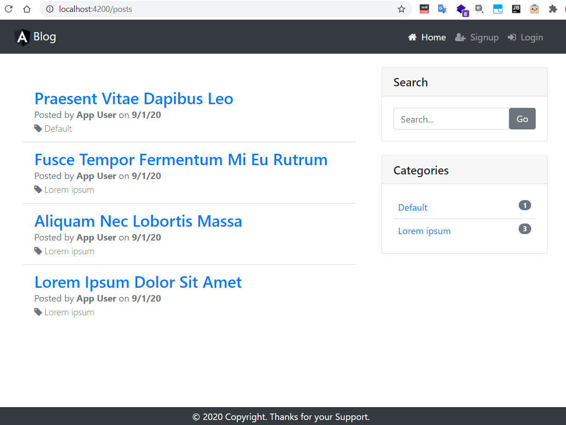Screen dimensions: 566x425
Task: Open the JetBrains JB extension icon
Action: [x=516, y=9]
